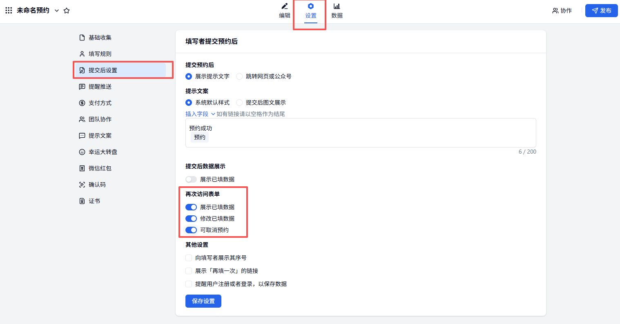This screenshot has height=324, width=620.
Task: Click the 证书 certificate icon
Action: [82, 201]
